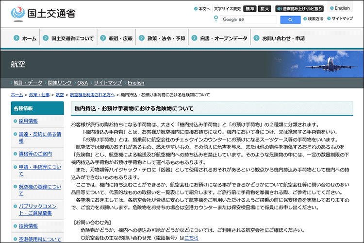Click the arrow icon beside お問い合わせ・申請
Viewport: 364px width, 243px height.
257,38
